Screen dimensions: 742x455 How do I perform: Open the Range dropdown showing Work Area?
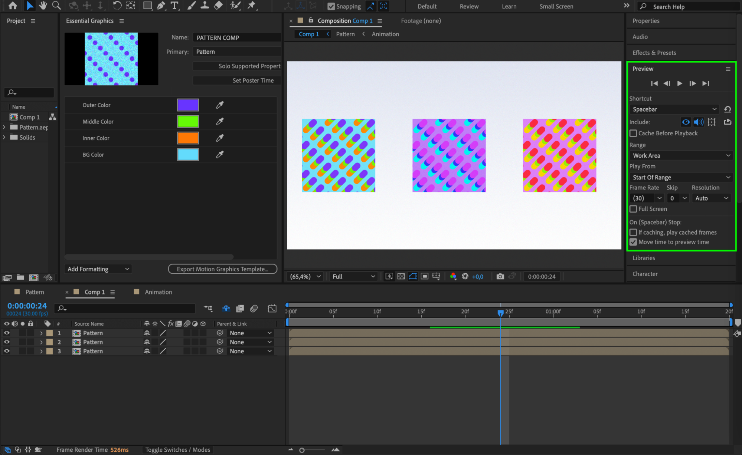point(681,156)
